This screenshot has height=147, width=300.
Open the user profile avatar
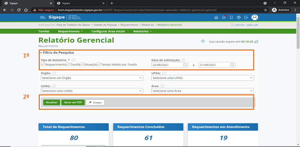(x=255, y=17)
